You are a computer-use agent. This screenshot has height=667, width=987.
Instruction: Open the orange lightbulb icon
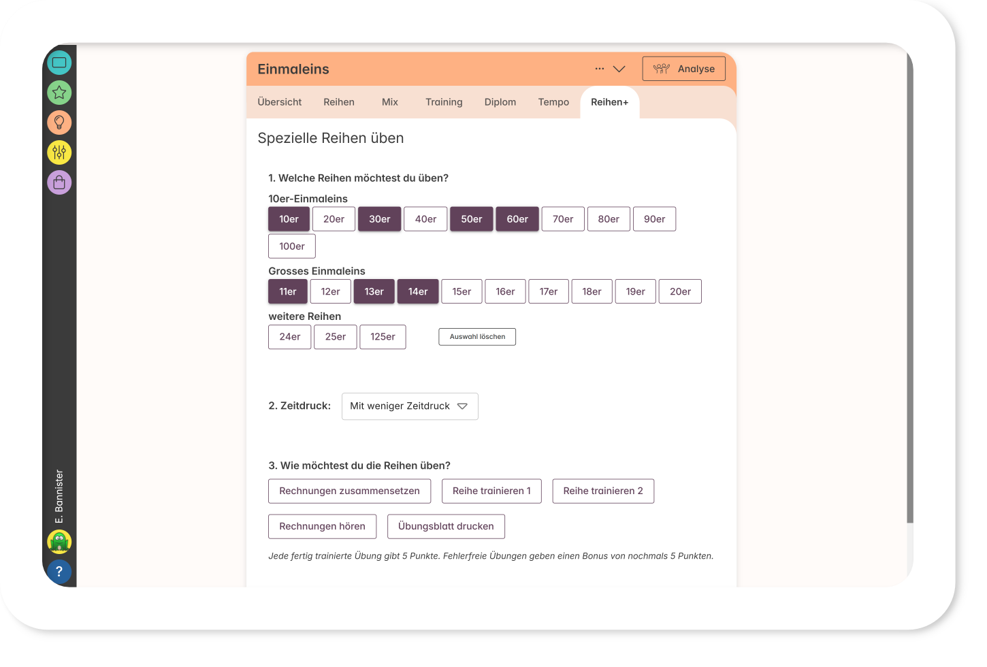click(59, 123)
